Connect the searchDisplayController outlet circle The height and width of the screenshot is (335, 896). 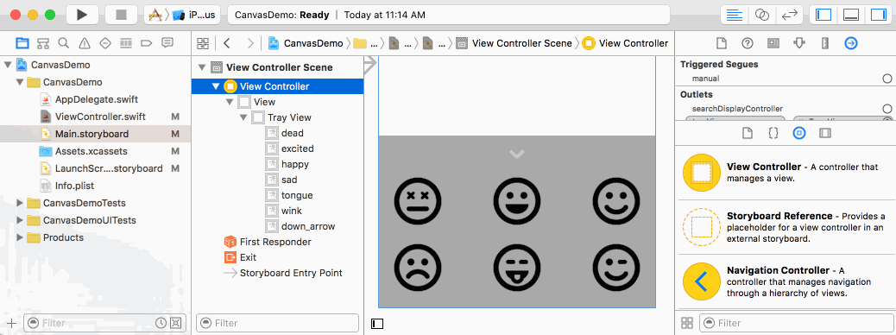click(887, 109)
